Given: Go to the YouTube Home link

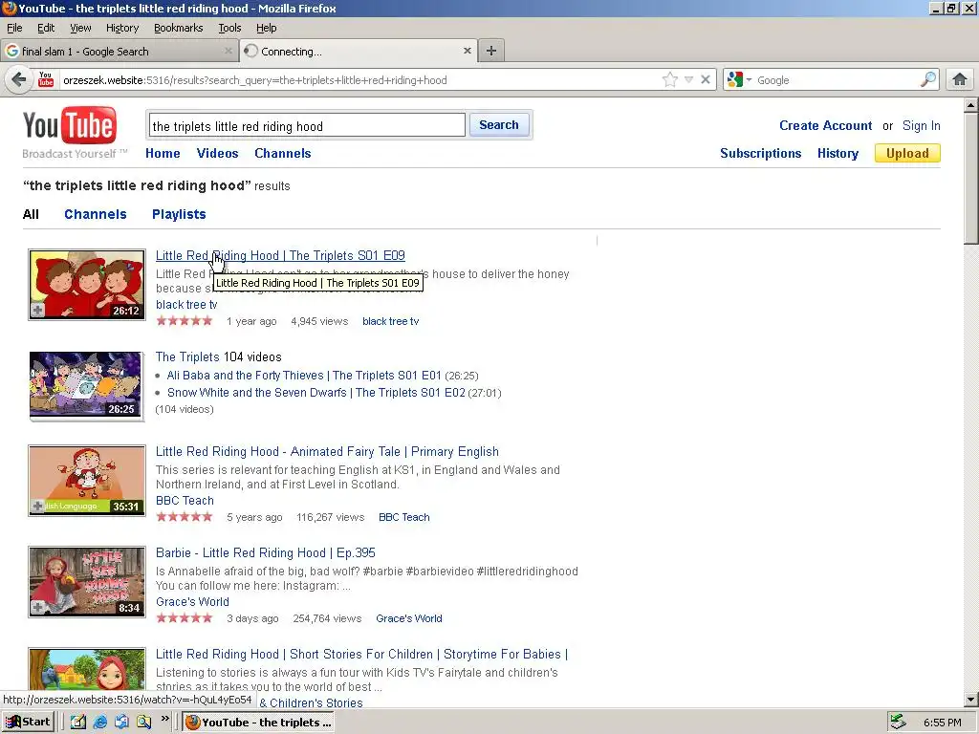Looking at the screenshot, I should [163, 154].
